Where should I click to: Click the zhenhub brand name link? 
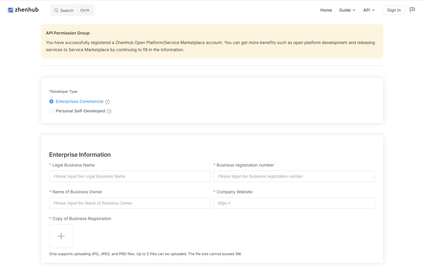(27, 10)
